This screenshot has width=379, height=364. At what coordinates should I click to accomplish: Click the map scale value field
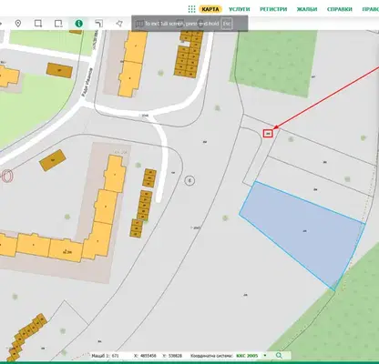[x=116, y=356]
